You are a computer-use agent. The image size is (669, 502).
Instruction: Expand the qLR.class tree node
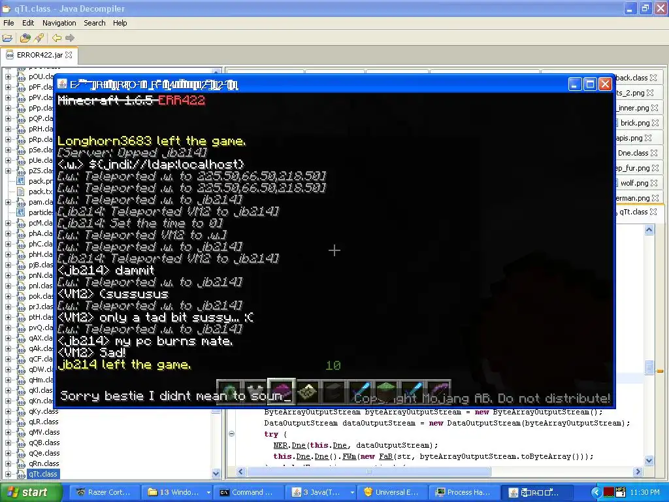tap(8, 422)
